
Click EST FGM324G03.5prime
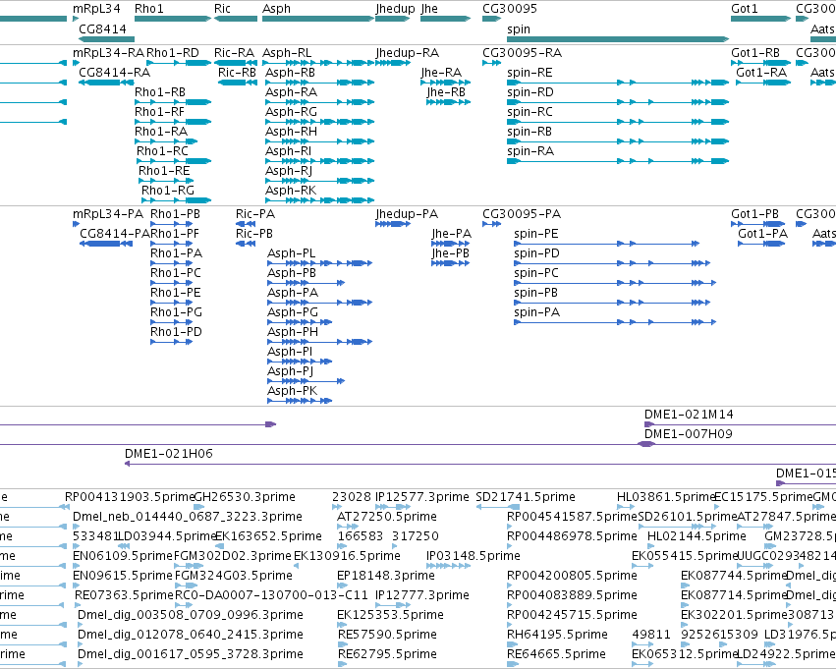(x=234, y=576)
